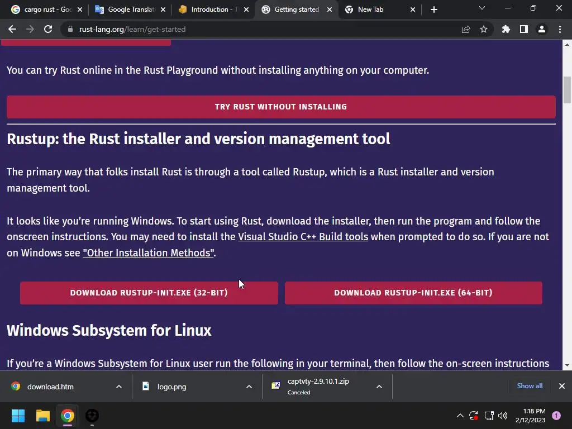Reload the Getting started page
The height and width of the screenshot is (429, 572).
48,29
